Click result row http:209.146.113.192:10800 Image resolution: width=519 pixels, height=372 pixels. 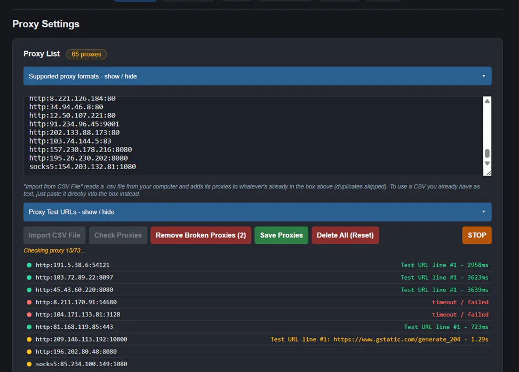click(257, 339)
